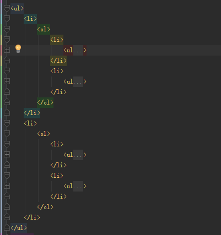
Task: Click the <li> tag right after teal </li>
Action: pos(30,123)
